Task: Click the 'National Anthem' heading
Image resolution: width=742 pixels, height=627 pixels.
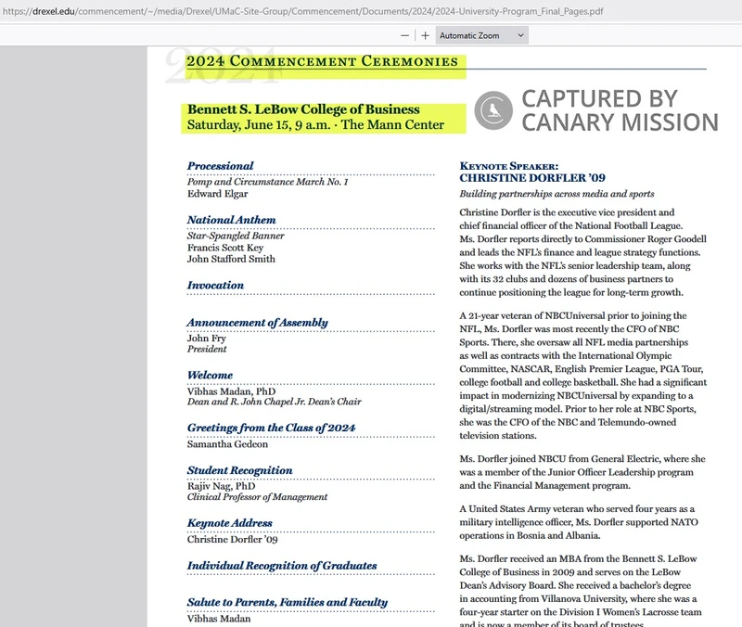Action: 231,220
